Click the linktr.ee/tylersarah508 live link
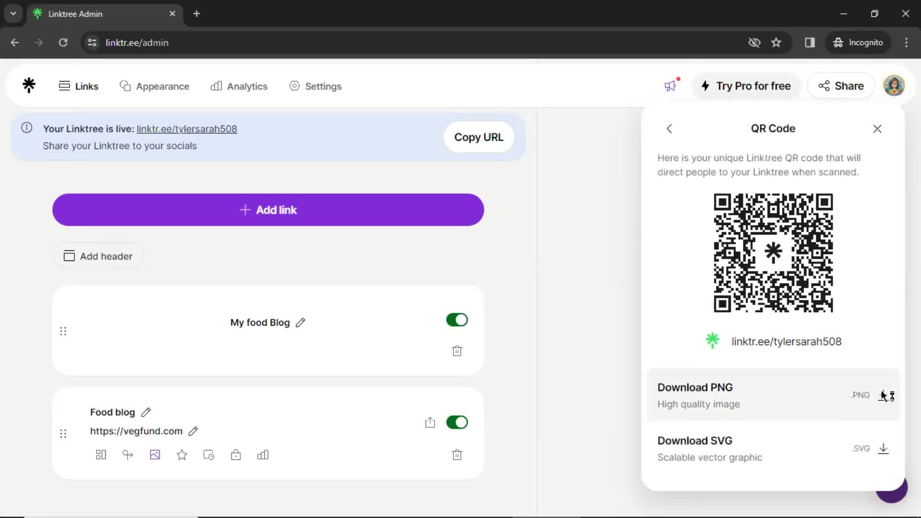Screen dimensions: 921x518 187,129
